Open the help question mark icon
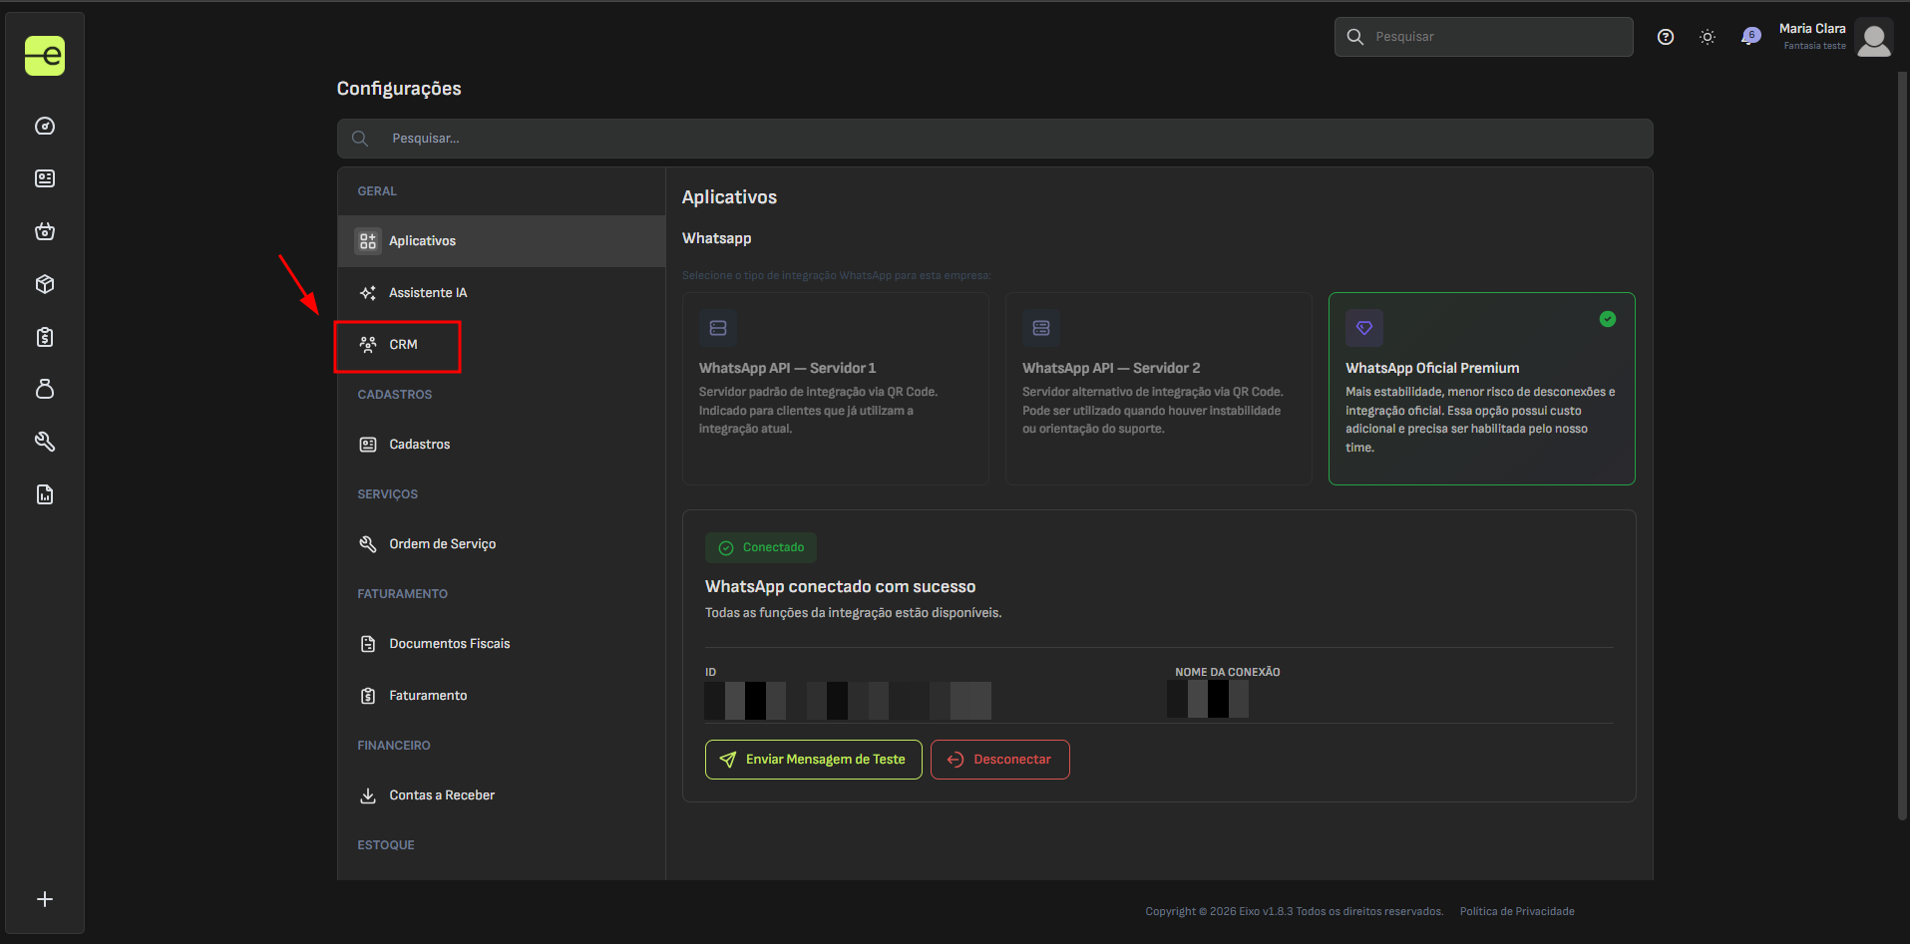 tap(1666, 37)
